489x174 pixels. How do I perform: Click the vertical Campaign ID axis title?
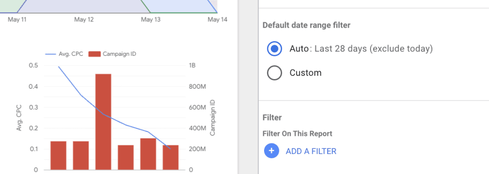click(x=213, y=118)
